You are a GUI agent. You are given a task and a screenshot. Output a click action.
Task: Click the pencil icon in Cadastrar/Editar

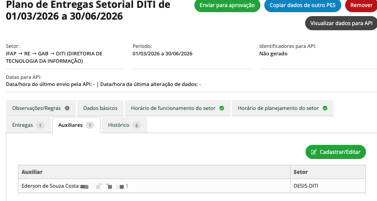(314, 152)
